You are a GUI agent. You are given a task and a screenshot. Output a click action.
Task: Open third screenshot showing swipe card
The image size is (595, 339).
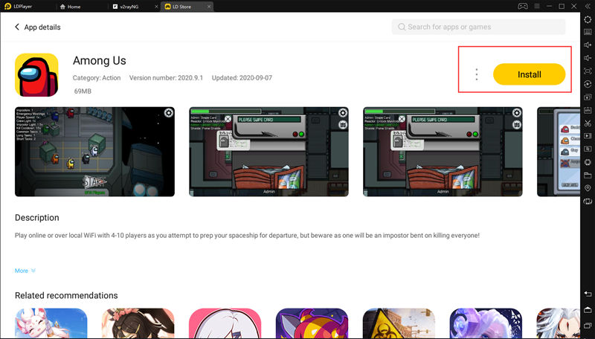click(443, 152)
